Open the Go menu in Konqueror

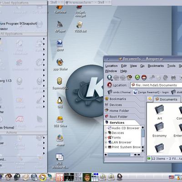142,66
